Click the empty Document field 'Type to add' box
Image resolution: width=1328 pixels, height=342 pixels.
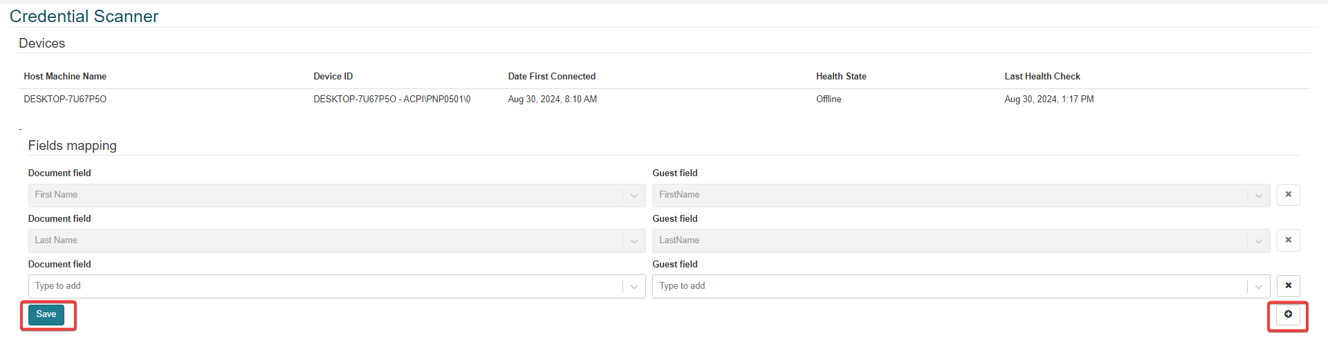(325, 287)
